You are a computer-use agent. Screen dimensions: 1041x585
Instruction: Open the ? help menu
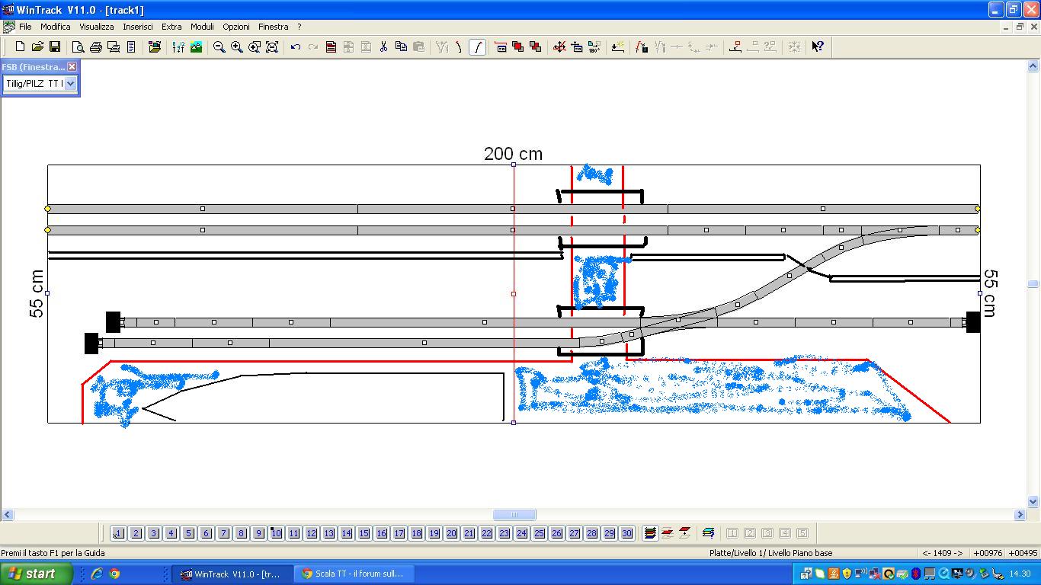coord(299,27)
